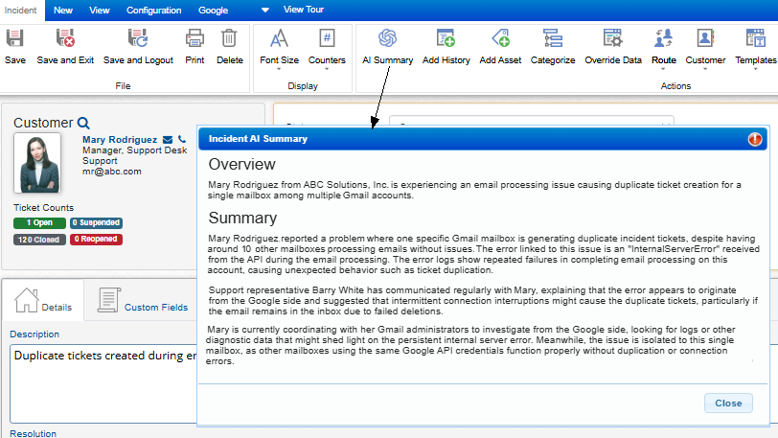Close the Incident AI Summary dialog
This screenshot has height=438, width=778.
tap(727, 403)
